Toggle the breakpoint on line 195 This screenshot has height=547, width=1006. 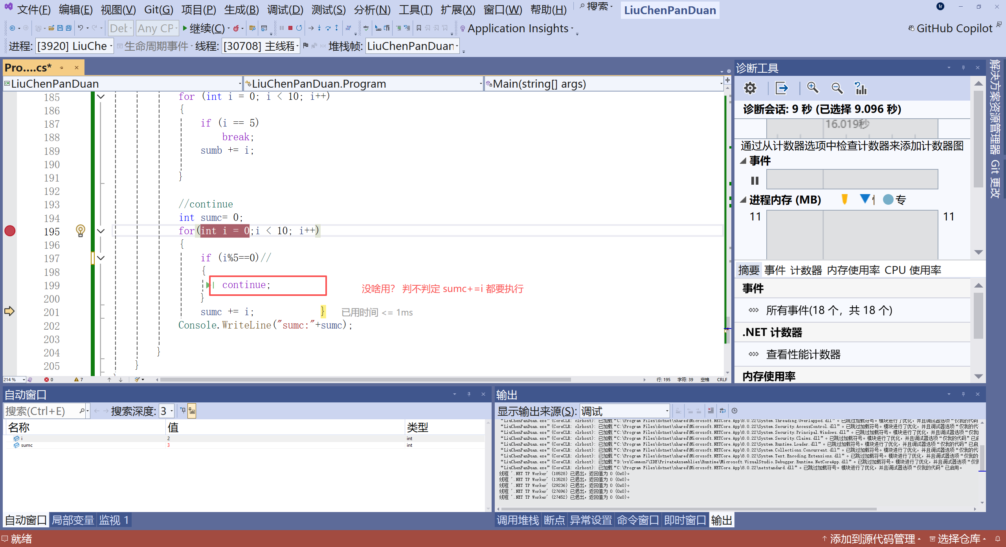pos(10,231)
